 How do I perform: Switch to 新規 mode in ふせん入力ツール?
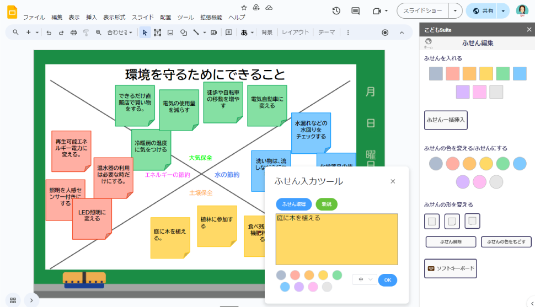click(x=327, y=204)
